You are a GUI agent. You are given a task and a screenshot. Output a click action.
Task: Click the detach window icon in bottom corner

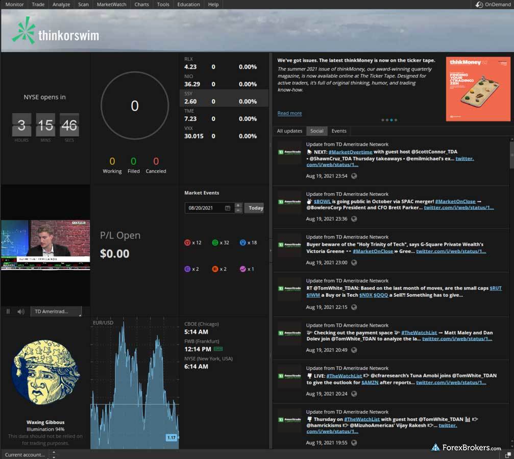tap(508, 455)
